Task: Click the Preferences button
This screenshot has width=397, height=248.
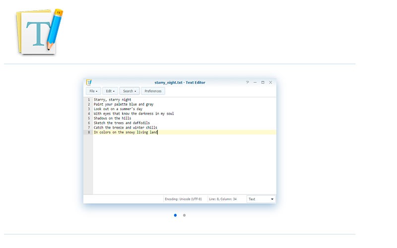Action: click(153, 91)
